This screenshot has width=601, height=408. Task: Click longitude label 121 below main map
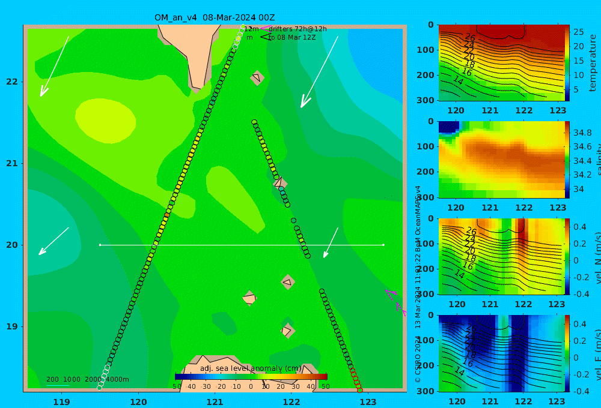[x=215, y=402]
